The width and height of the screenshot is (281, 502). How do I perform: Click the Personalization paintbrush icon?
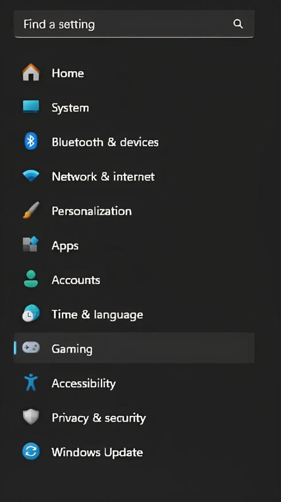(x=31, y=210)
